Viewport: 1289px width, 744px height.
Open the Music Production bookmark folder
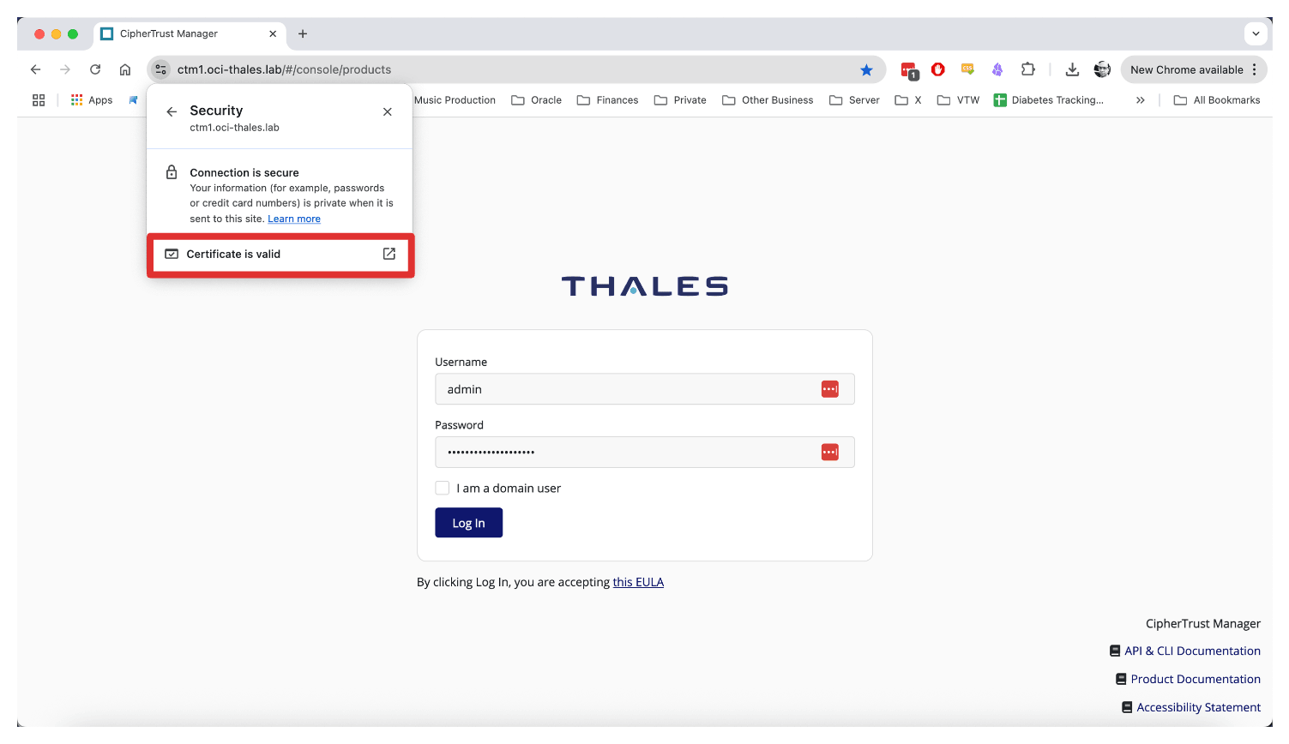pos(455,100)
